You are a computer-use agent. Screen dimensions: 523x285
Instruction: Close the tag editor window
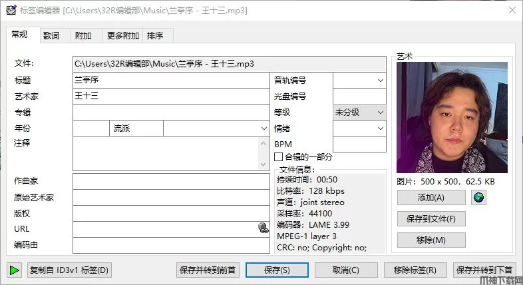coord(512,11)
